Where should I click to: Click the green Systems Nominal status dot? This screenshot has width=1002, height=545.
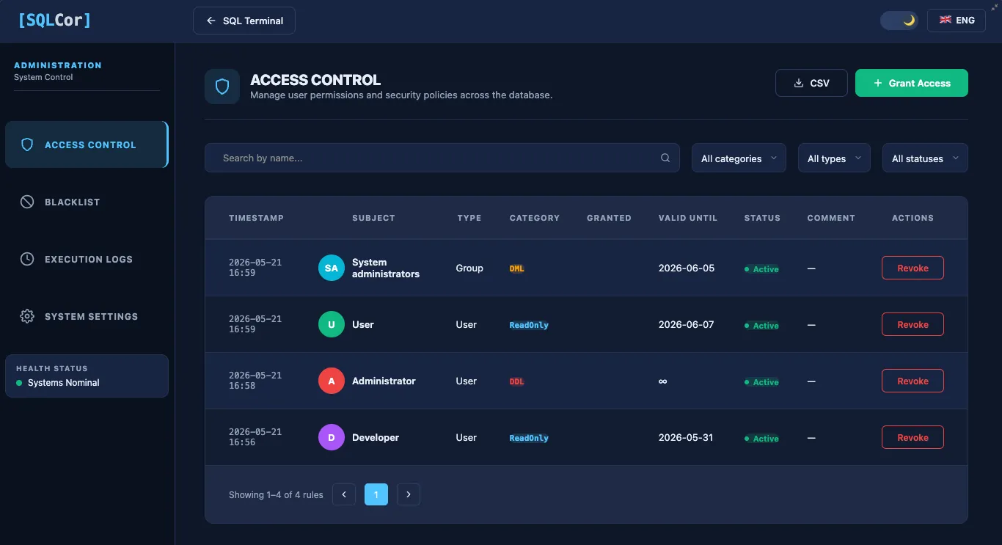tap(19, 383)
